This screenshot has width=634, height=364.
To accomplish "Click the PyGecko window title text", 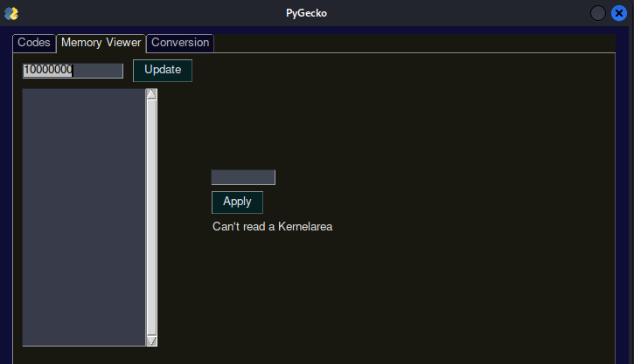I will coord(306,13).
